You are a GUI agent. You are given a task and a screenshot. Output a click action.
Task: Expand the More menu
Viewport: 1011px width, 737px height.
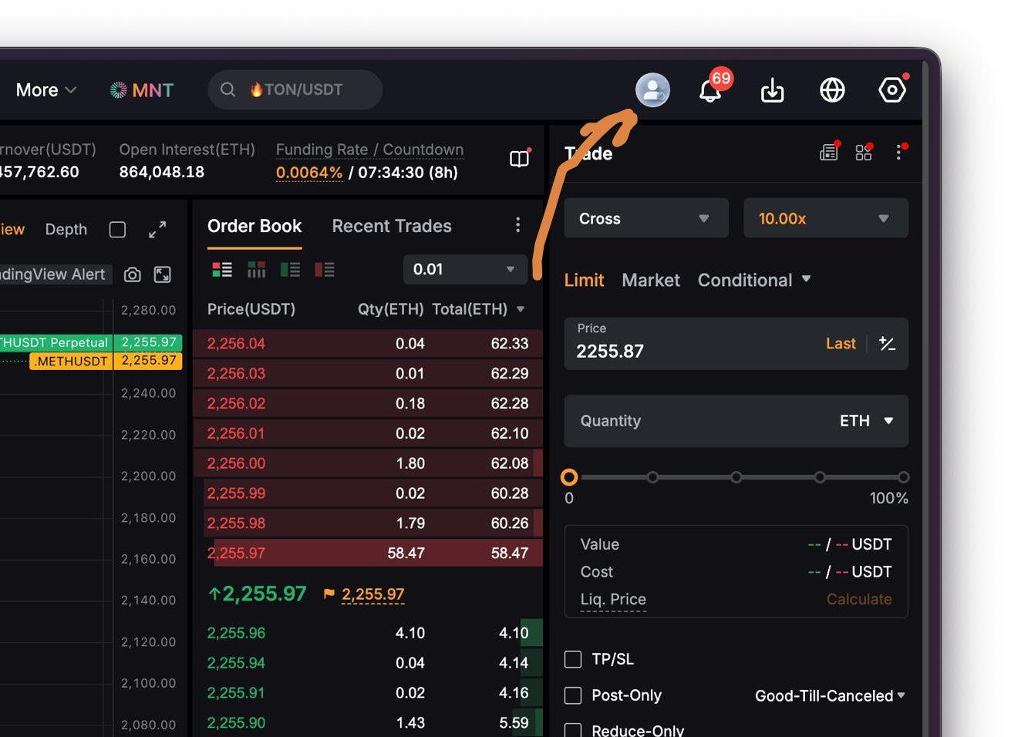coord(45,90)
